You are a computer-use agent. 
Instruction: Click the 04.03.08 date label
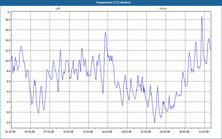click(x=30, y=132)
